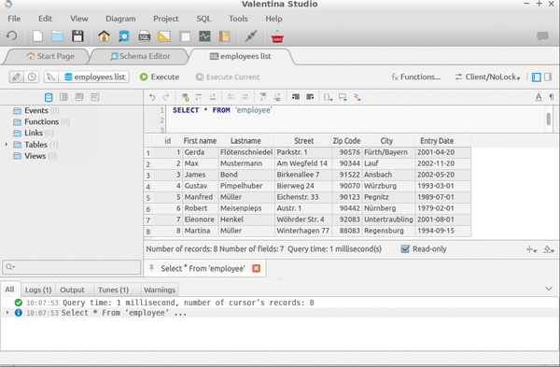The height and width of the screenshot is (367, 560).
Task: Open the add-record dropdown in result status bar
Action: click(x=531, y=249)
